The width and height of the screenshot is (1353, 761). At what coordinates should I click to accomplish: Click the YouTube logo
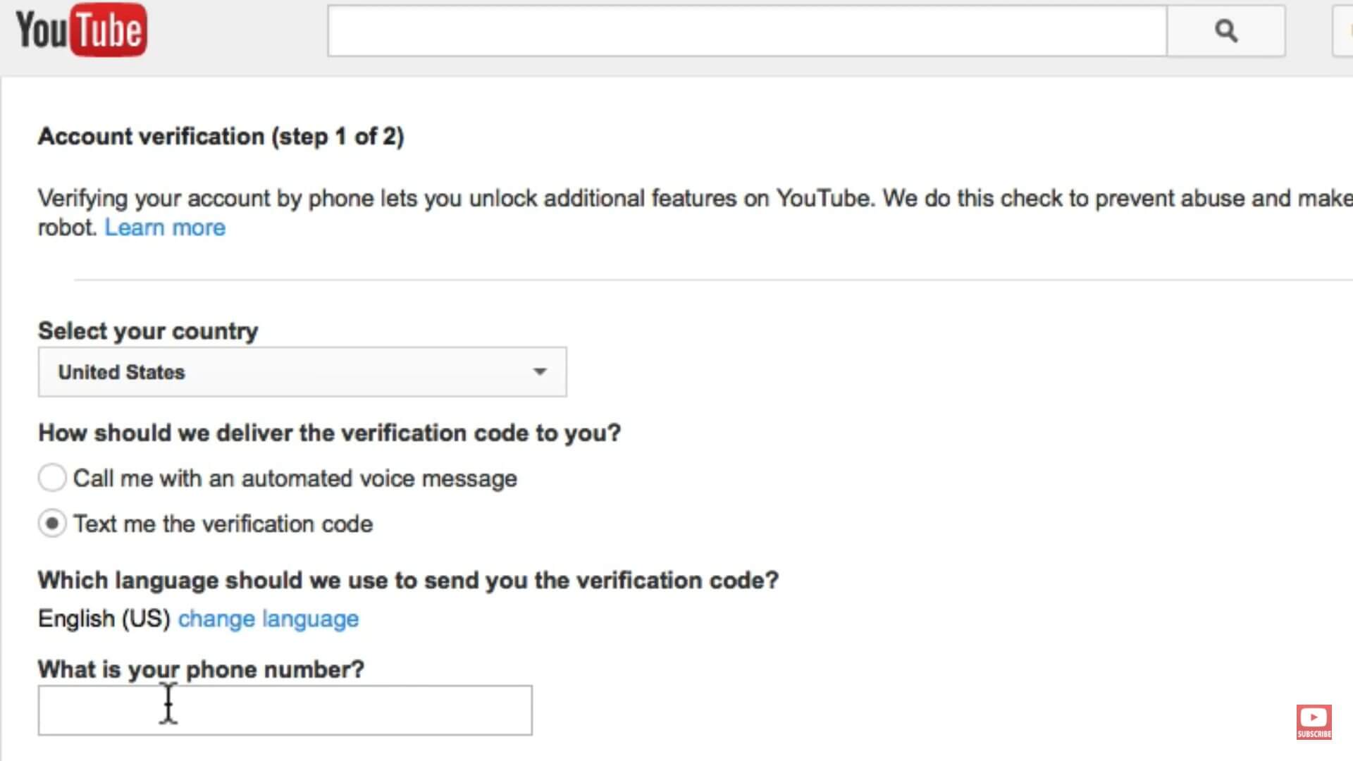click(81, 30)
